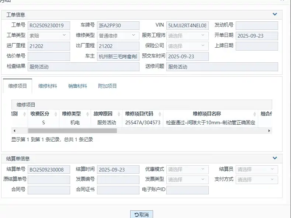Open the 维修类型 dropdown showing 普通维修

(118, 36)
